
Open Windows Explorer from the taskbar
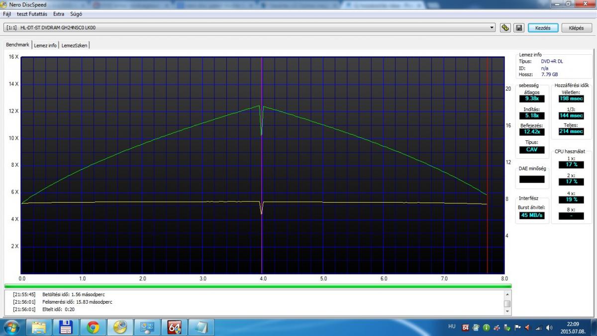click(39, 327)
